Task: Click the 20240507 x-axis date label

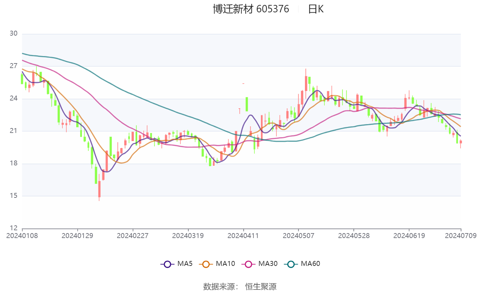Action: [299, 236]
